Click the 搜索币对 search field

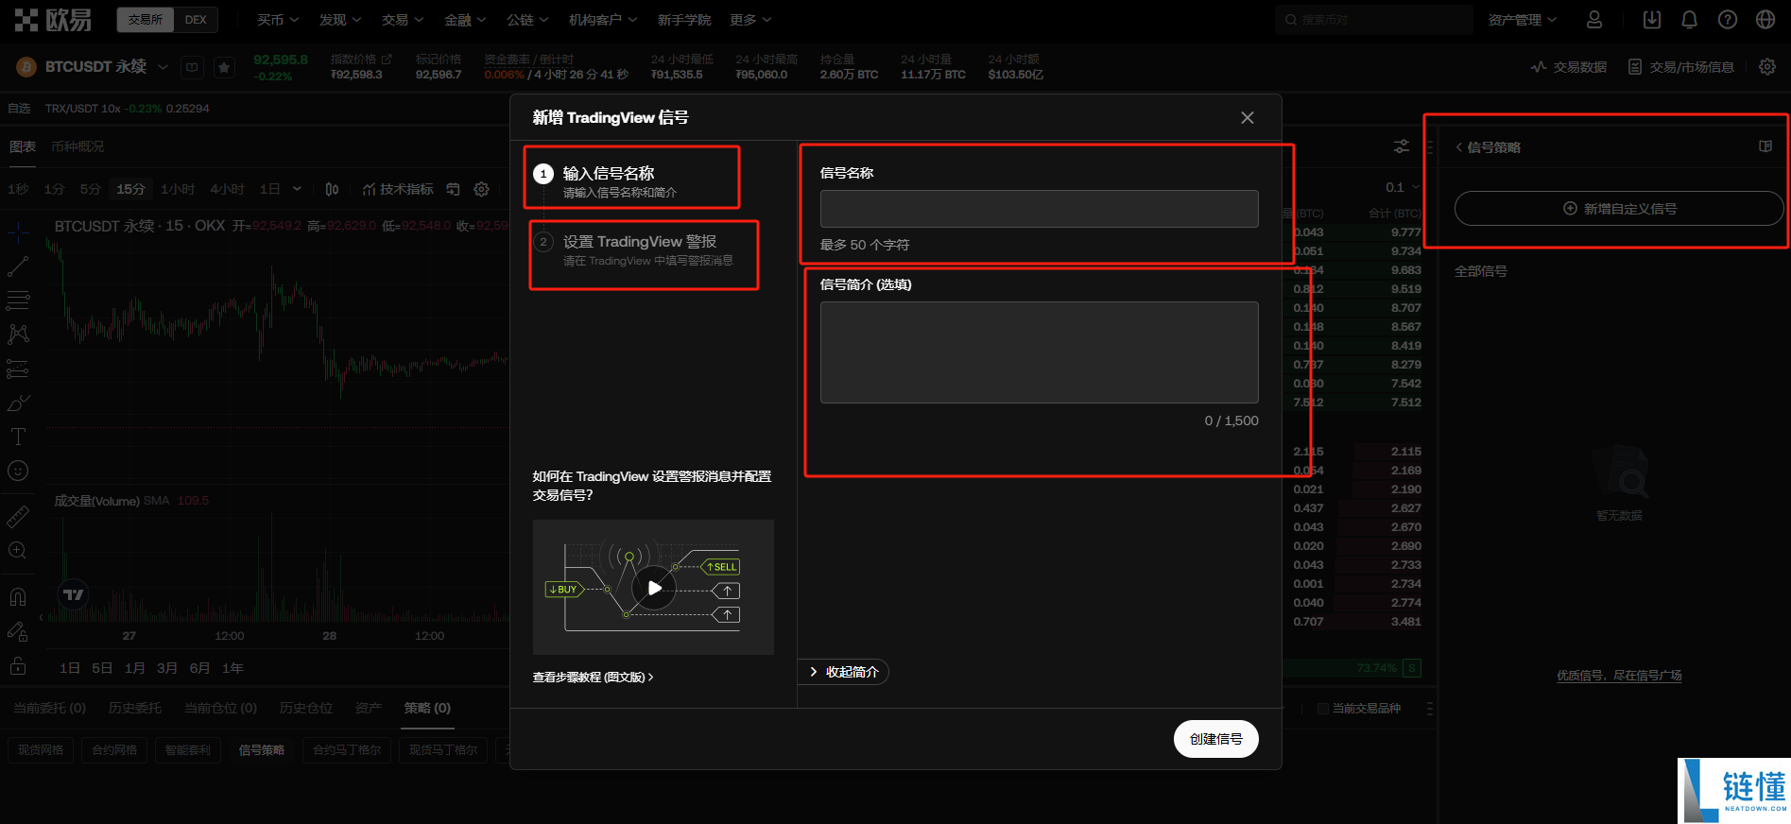[1373, 20]
